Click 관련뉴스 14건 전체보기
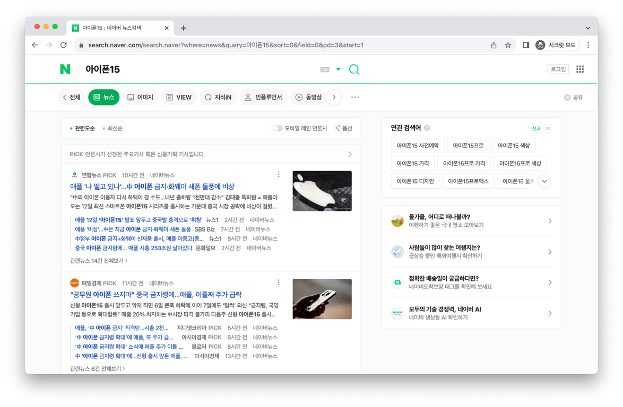The height and width of the screenshot is (407, 623). point(99,261)
